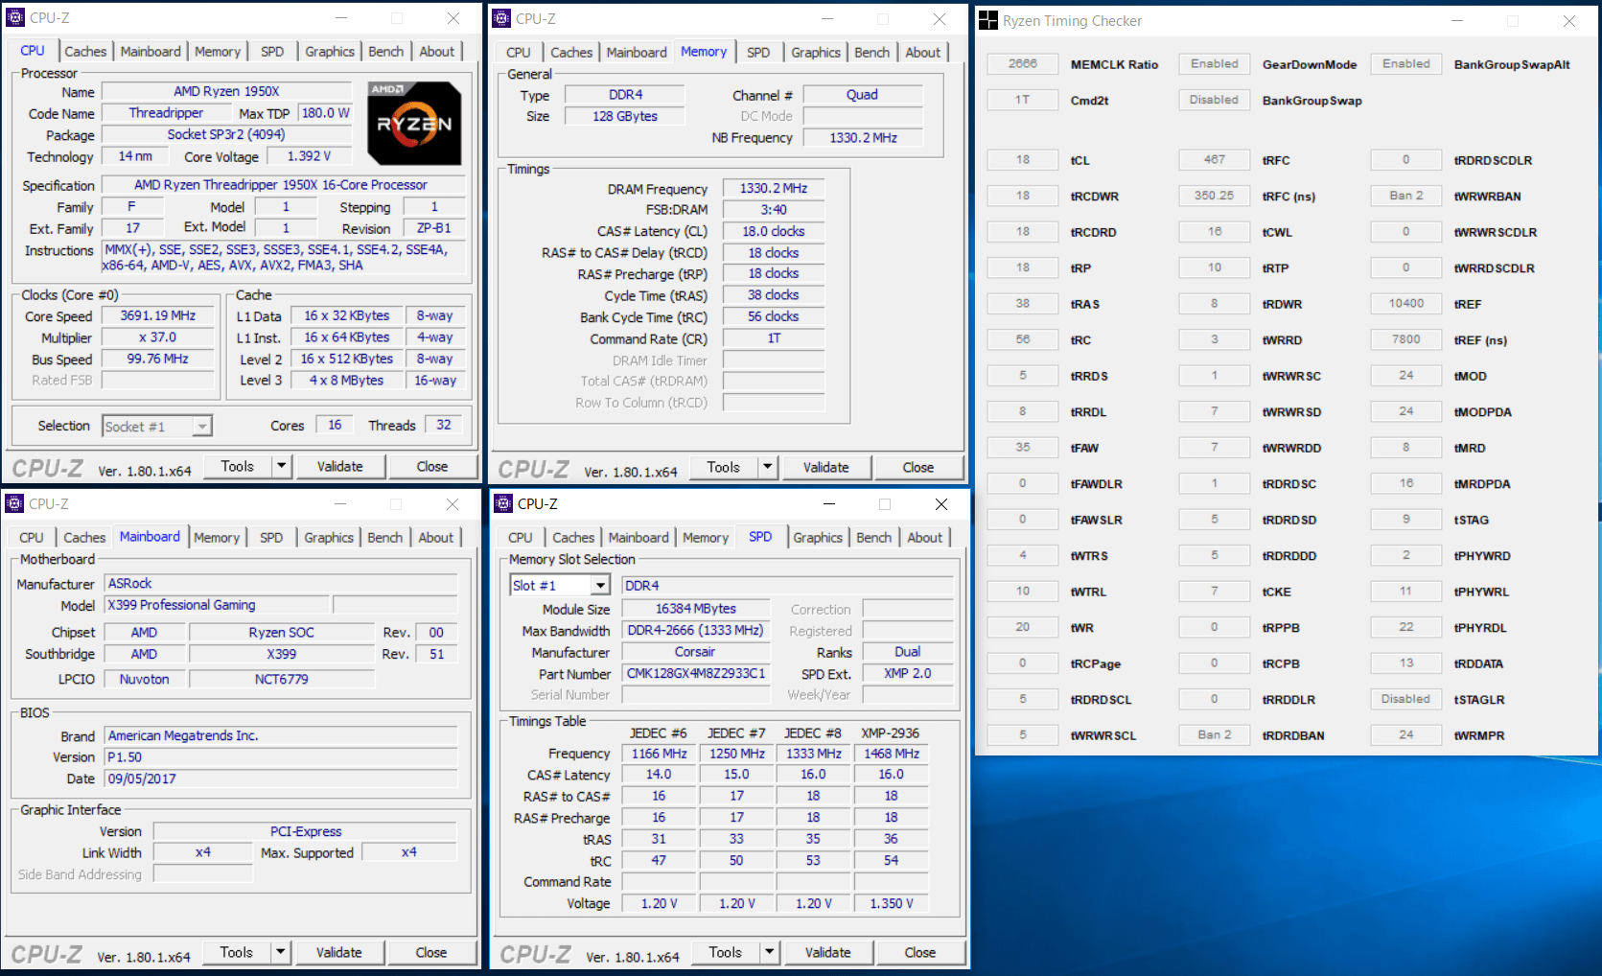Click the tFAW value 35 field
The image size is (1602, 976).
(x=1023, y=448)
